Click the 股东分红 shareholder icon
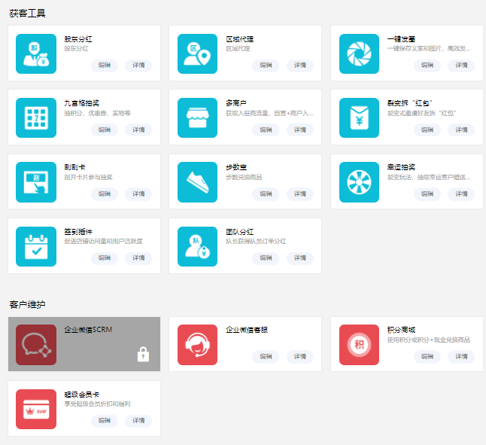Viewport: 486px width, 445px height. pos(36,53)
